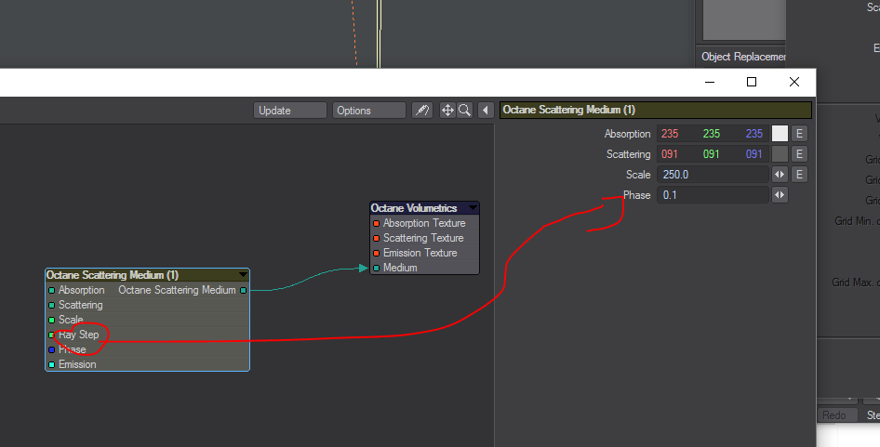The width and height of the screenshot is (880, 447).
Task: Click the Emission Texture label in Volumetrics node
Action: click(x=420, y=253)
